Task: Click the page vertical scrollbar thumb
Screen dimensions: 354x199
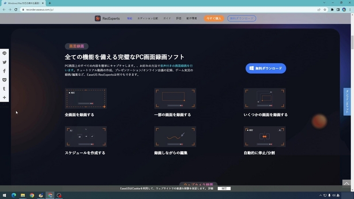Action: pyautogui.click(x=352, y=42)
